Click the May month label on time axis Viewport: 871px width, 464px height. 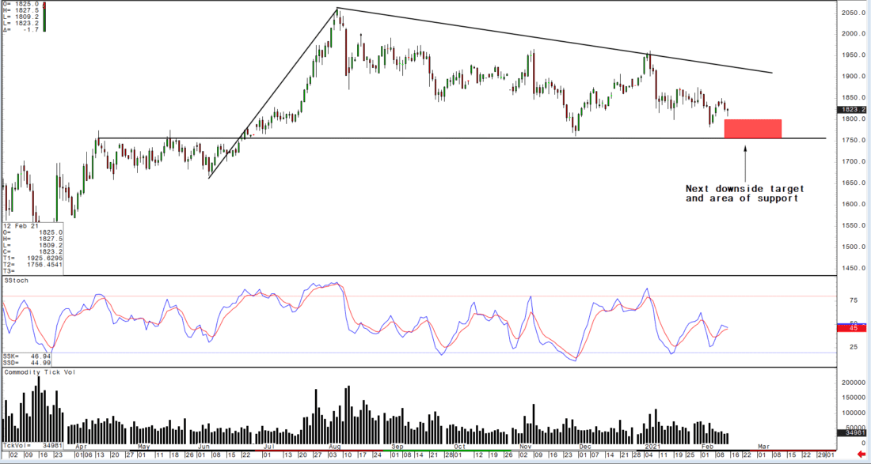[x=144, y=447]
